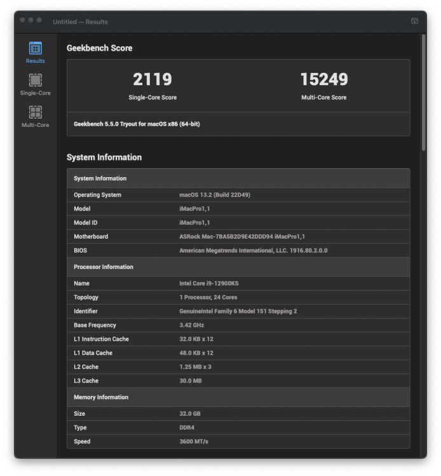Click the 'L2 Cache' row label

[86, 367]
